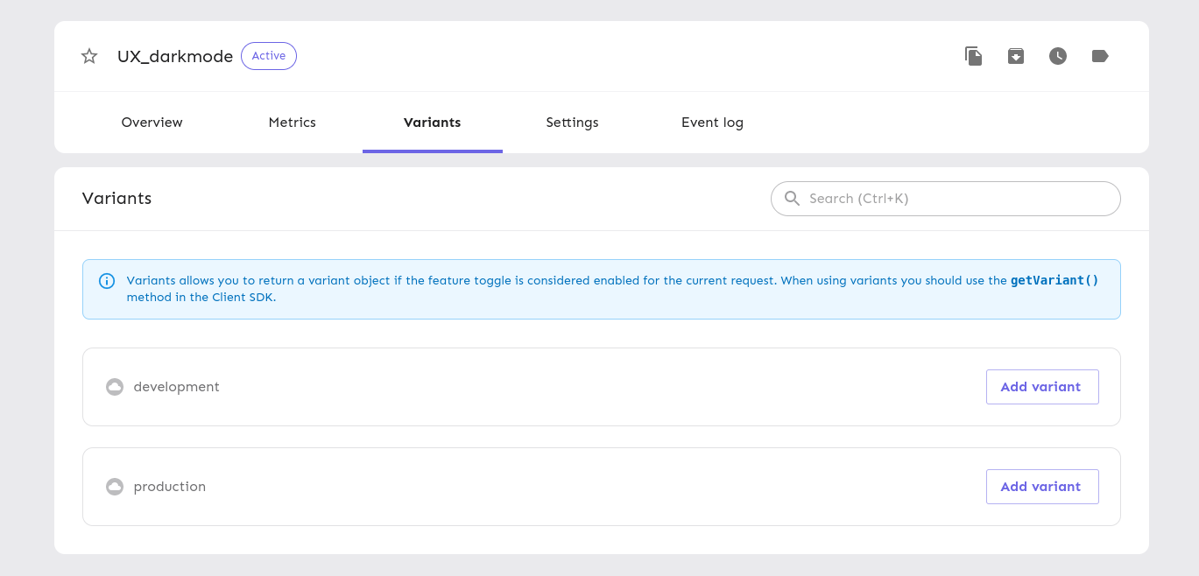Click the copy feature toggle icon

click(x=973, y=57)
